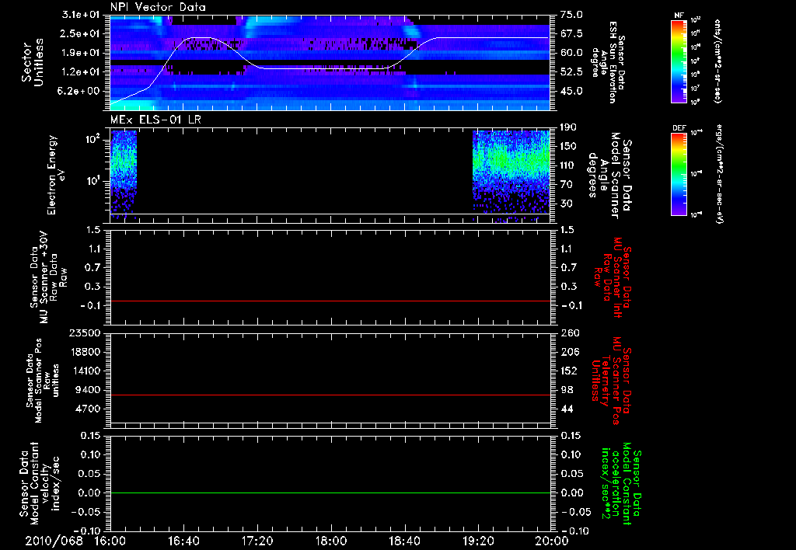
Task: Click the NF label above the color bar
Action: pos(679,16)
